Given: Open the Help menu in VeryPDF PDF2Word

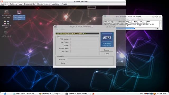Looking at the screenshot, I should [62, 29].
